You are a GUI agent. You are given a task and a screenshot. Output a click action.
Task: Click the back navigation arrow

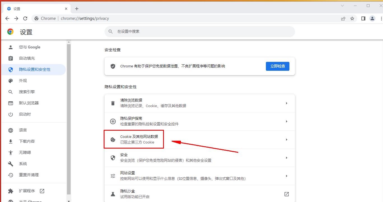[7, 18]
